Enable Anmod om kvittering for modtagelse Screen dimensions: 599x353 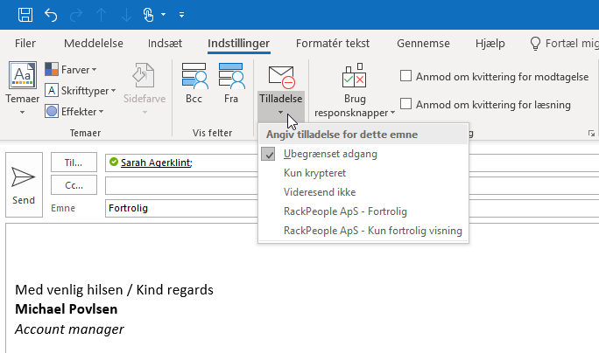coord(406,76)
